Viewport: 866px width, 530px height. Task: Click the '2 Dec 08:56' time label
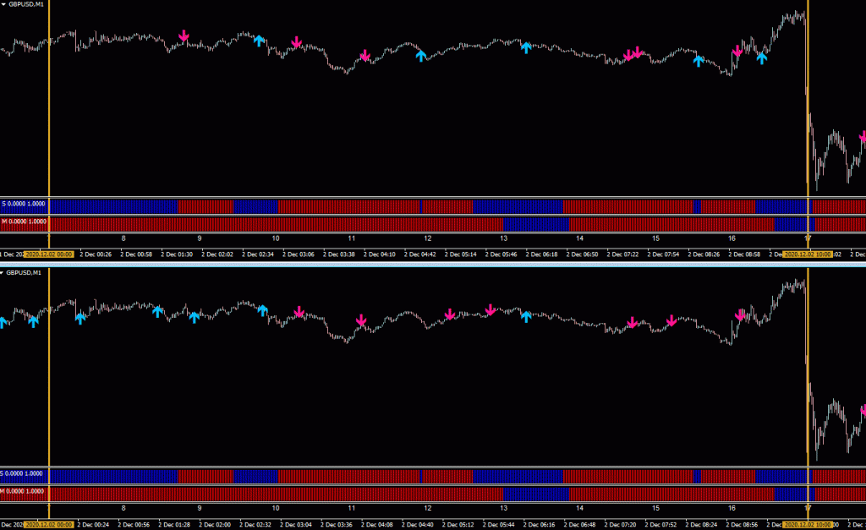tap(743, 524)
